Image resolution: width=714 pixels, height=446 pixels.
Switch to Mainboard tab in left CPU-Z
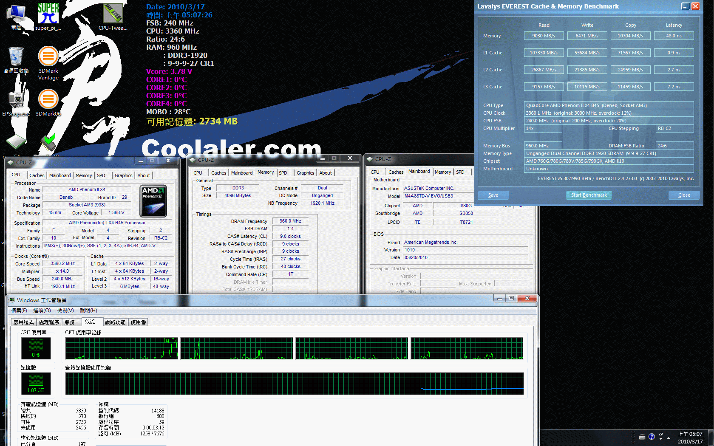[60, 175]
